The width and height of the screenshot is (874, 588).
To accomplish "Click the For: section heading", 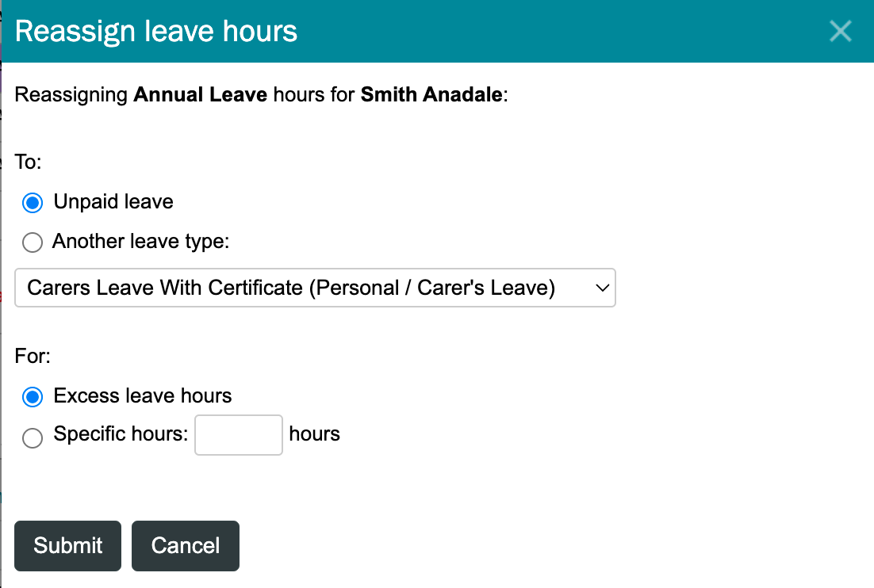I will [33, 356].
